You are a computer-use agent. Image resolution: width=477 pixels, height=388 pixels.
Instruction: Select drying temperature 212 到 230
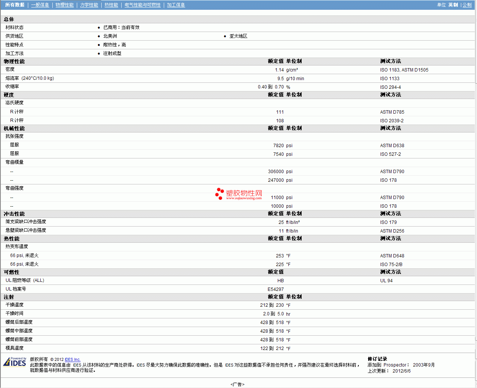[x=272, y=306]
